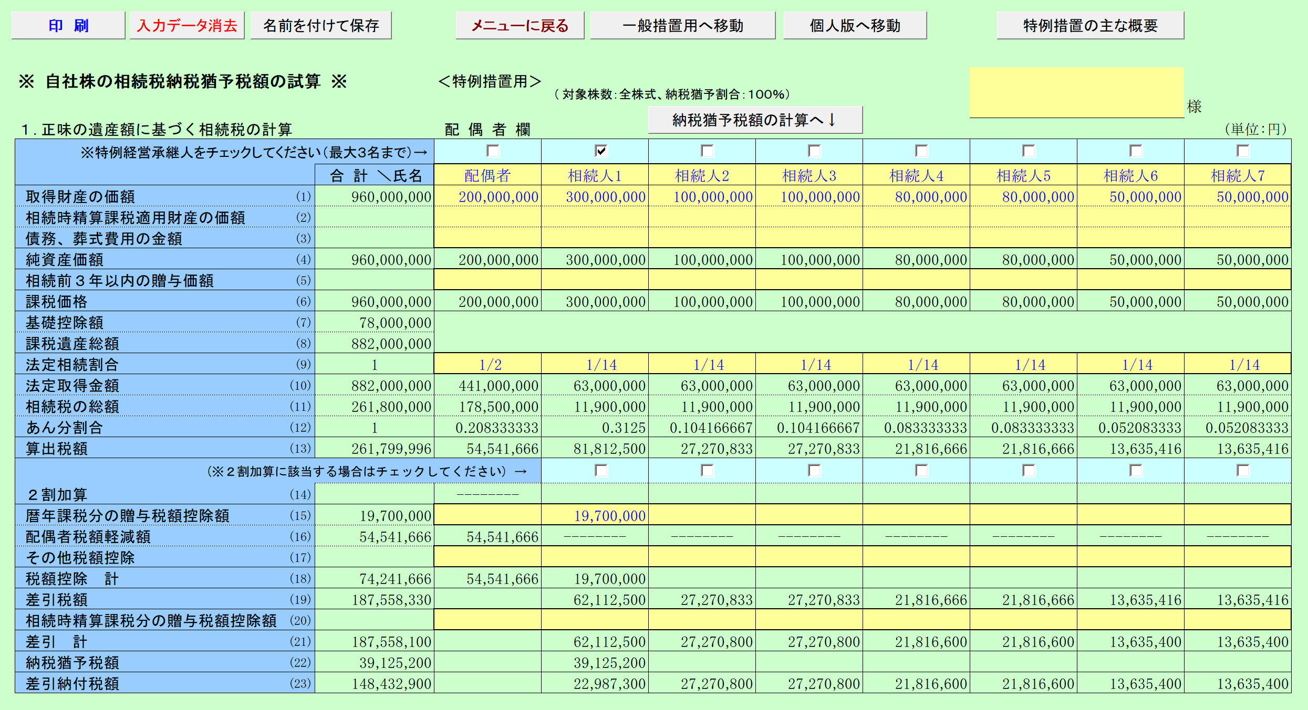This screenshot has height=710, width=1308.
Task: Click the 取得財産の価額 (1) row label
Action: 165,196
